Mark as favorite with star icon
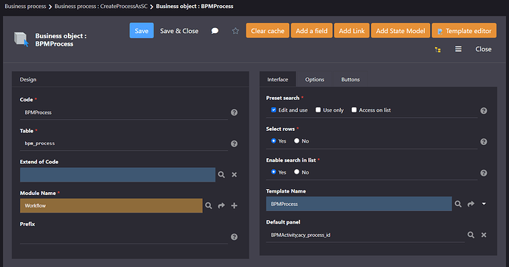 coord(235,31)
